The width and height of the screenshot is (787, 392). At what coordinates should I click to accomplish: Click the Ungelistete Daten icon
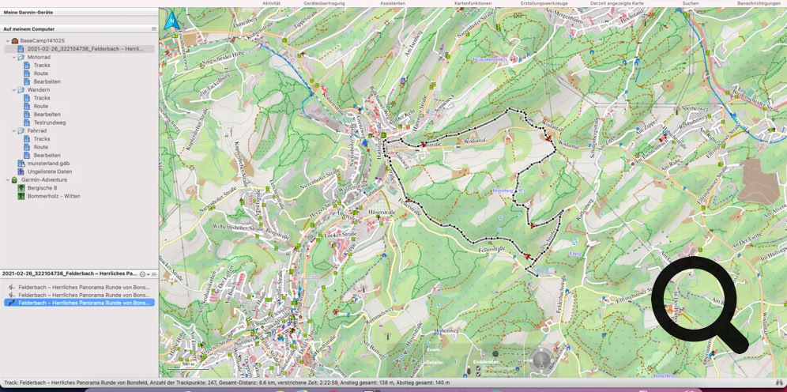pyautogui.click(x=21, y=171)
